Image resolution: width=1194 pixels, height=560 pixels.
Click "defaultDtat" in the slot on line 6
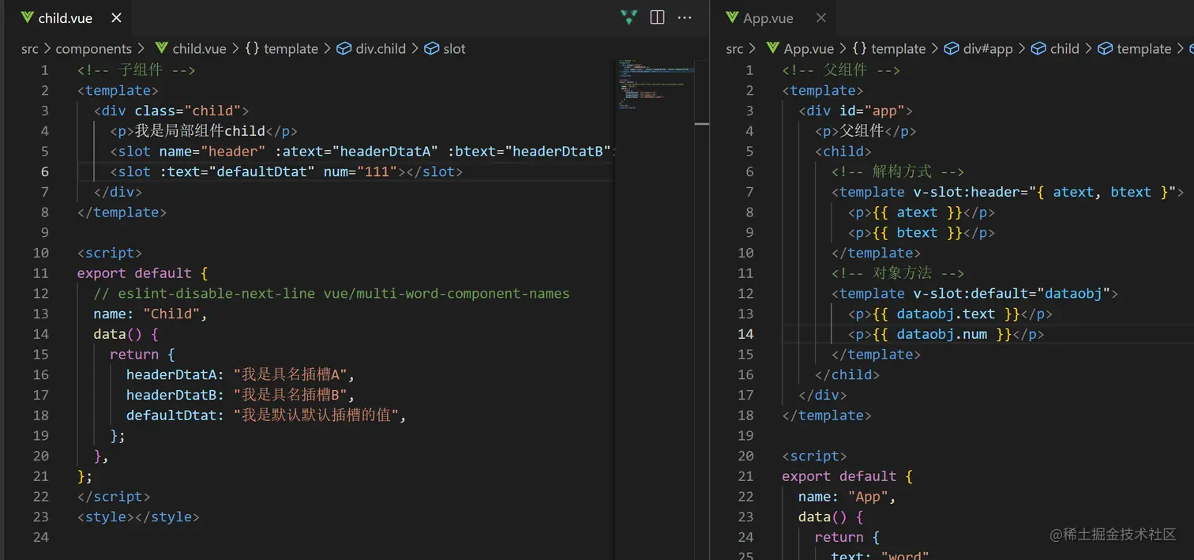[x=261, y=171]
